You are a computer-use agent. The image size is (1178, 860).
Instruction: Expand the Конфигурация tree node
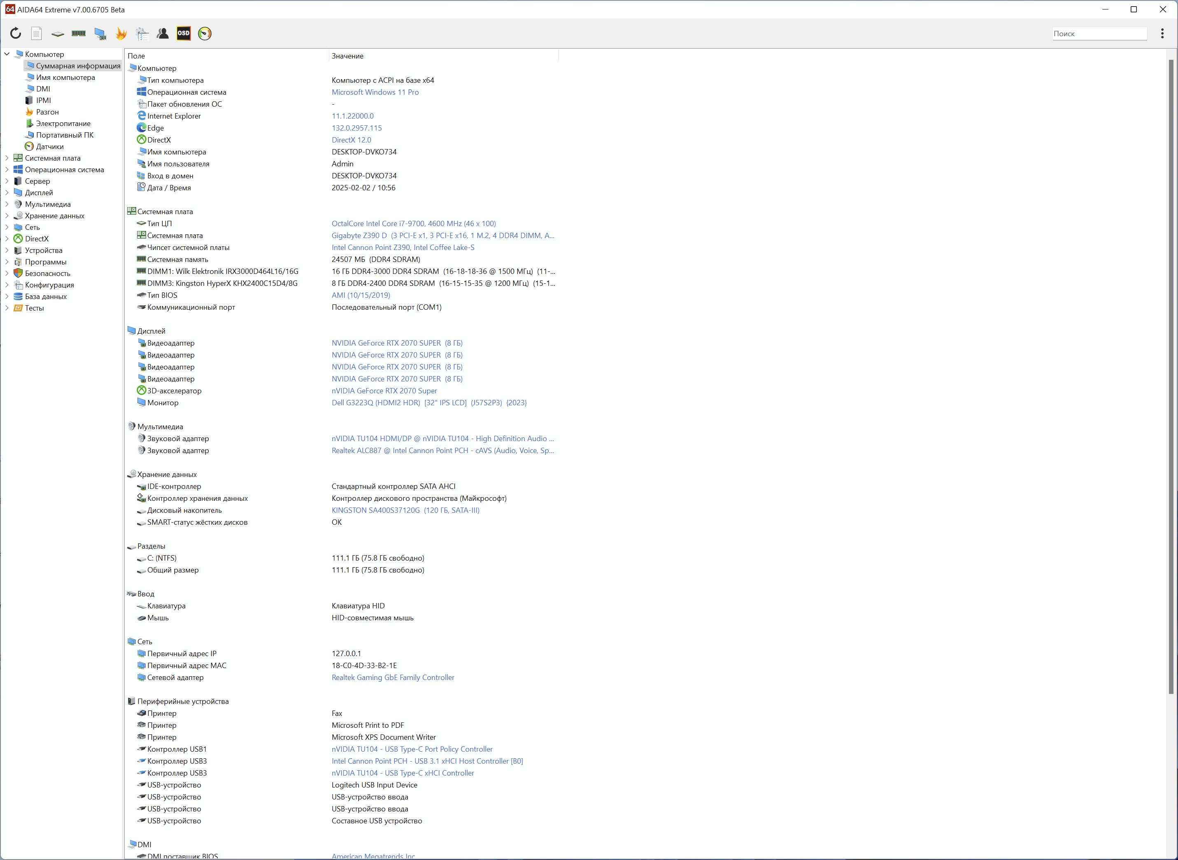pos(7,285)
